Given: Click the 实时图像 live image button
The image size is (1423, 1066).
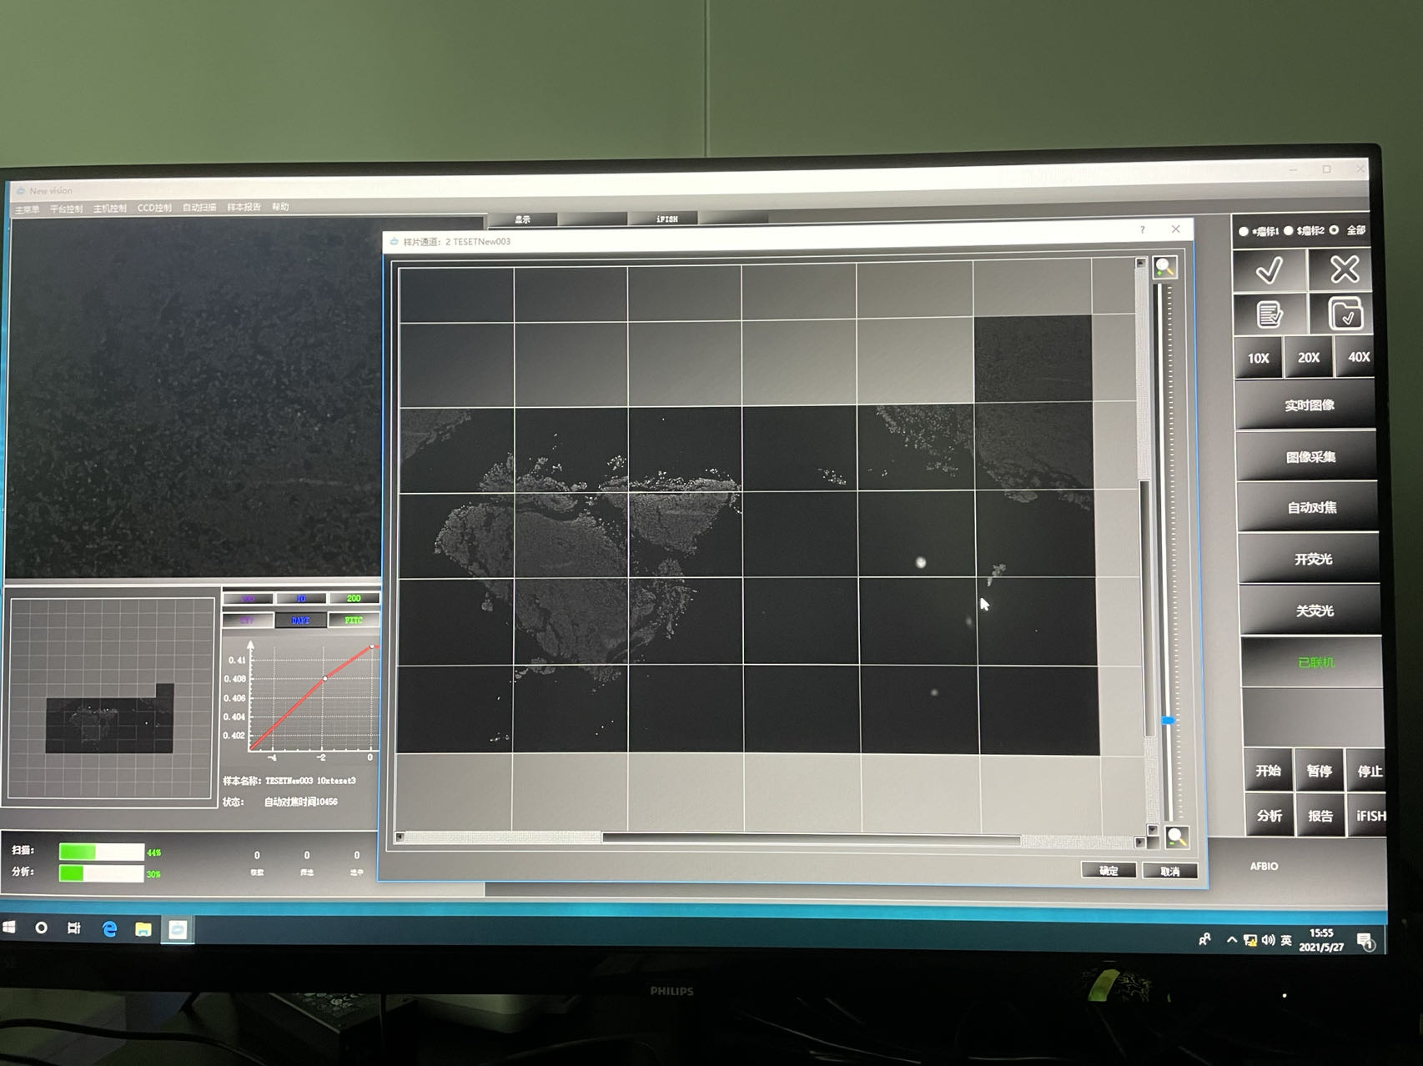Looking at the screenshot, I should point(1308,405).
